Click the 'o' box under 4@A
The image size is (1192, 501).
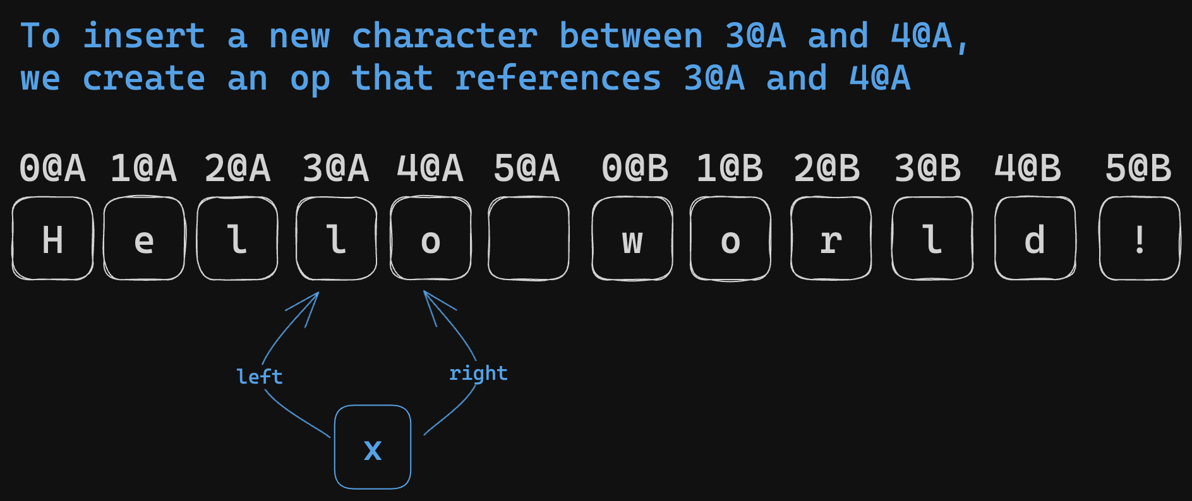coord(430,239)
